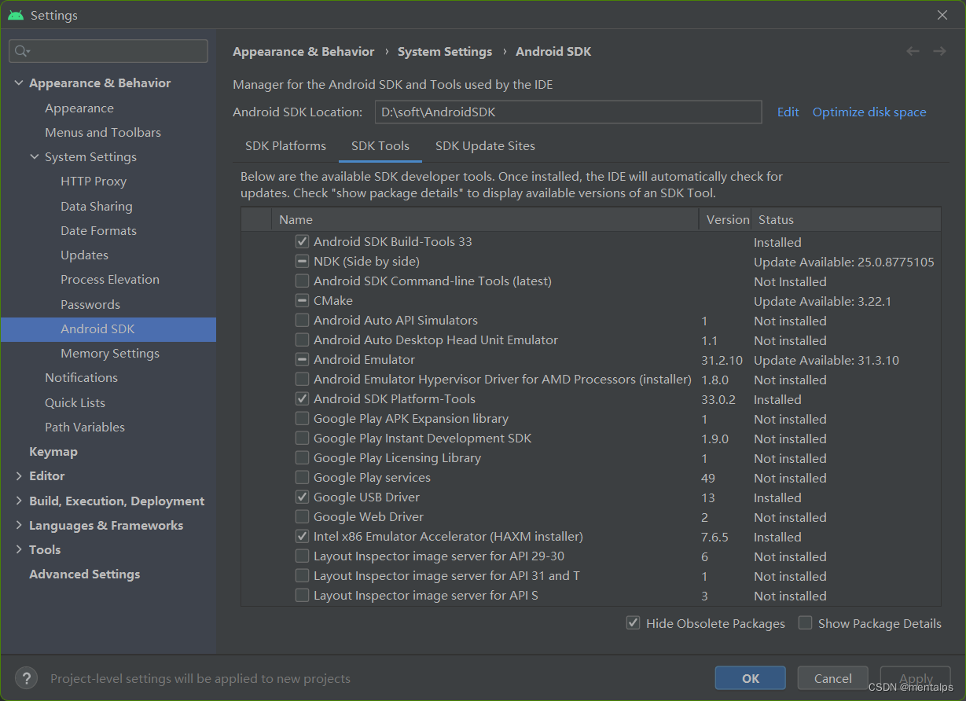Click version 33.0.2 cell
This screenshot has height=701, width=966.
[x=718, y=399]
